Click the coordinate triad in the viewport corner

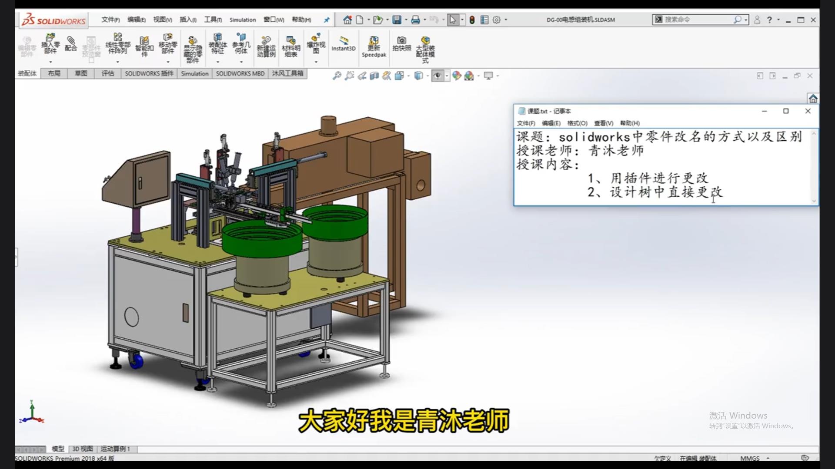(32, 412)
